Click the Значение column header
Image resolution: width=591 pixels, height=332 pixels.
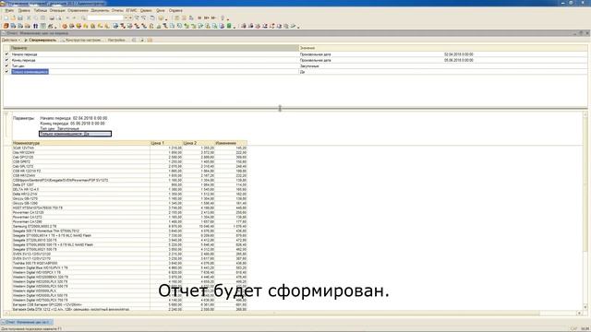(443, 48)
